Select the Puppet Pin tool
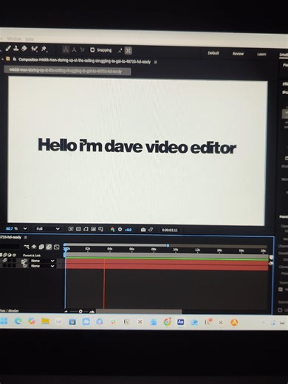Screen dimensions: 288x384 click(44, 49)
